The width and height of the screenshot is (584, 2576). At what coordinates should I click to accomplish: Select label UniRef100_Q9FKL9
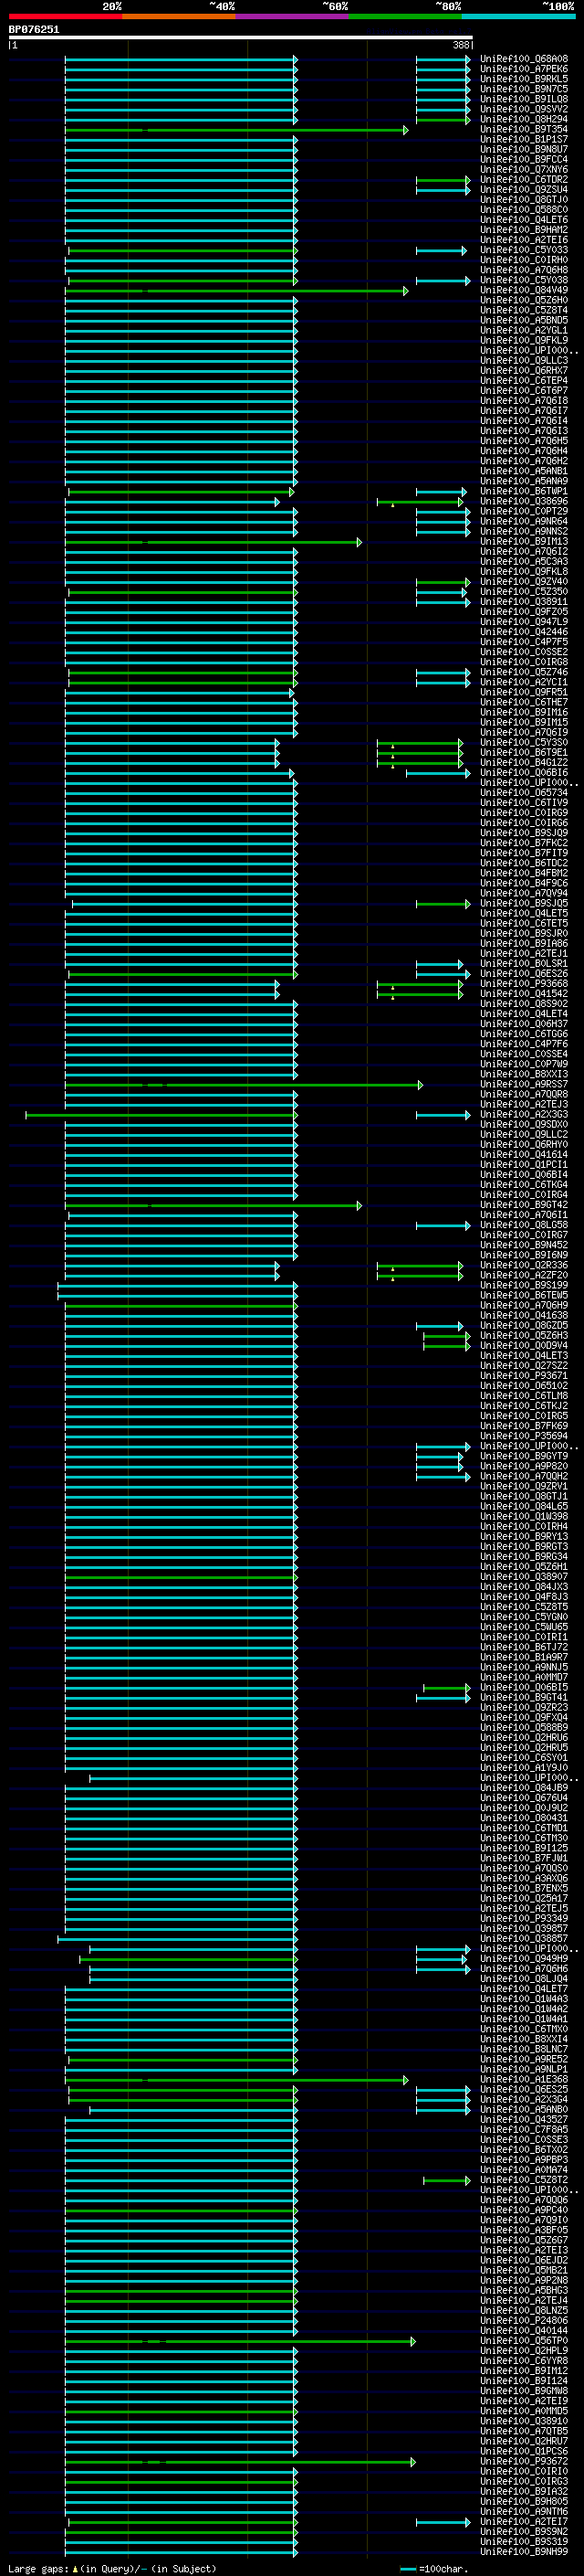[x=524, y=340]
